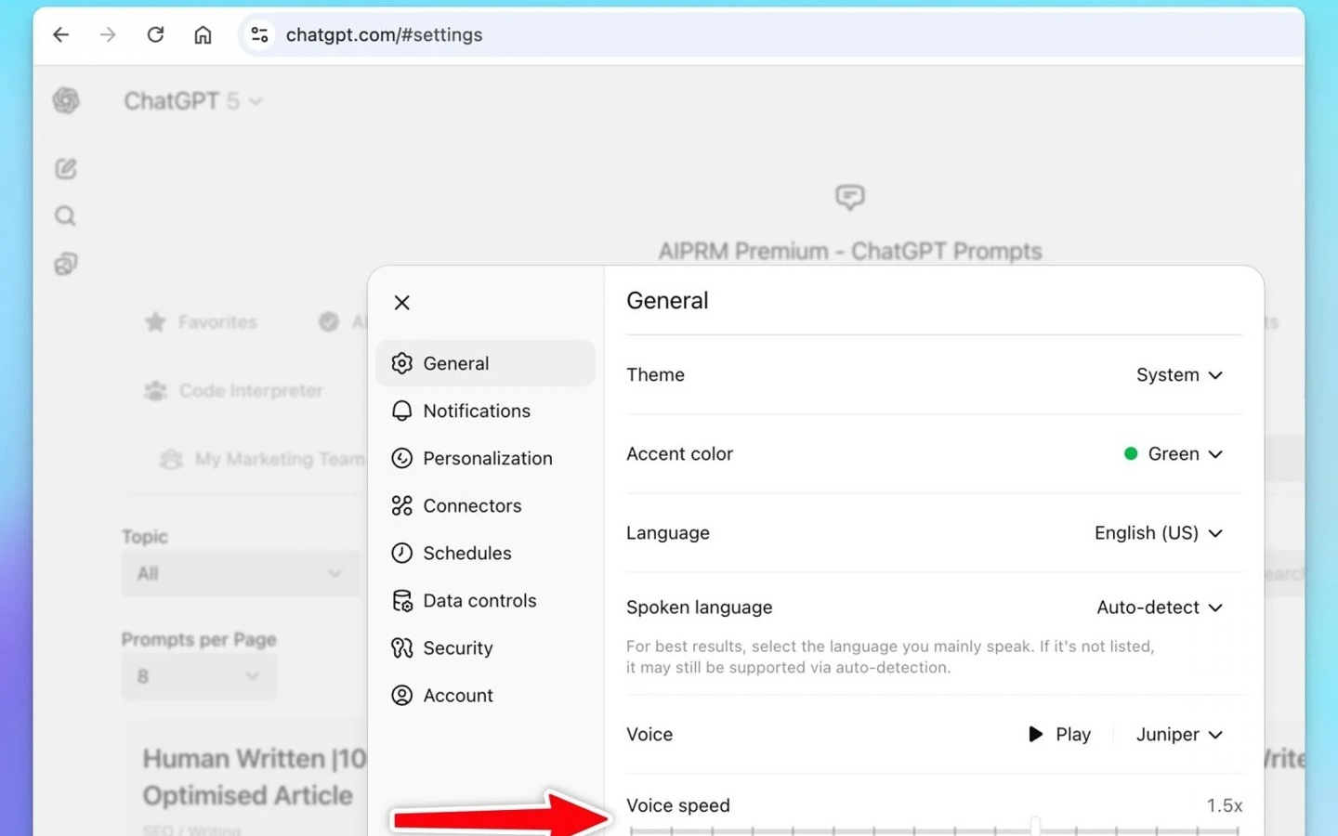Click the Notifications bell icon
Image resolution: width=1338 pixels, height=836 pixels.
401,411
